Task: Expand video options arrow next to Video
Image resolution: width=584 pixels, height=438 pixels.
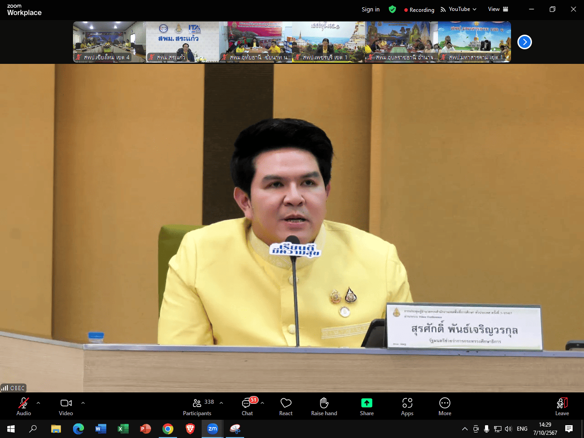Action: 83,403
